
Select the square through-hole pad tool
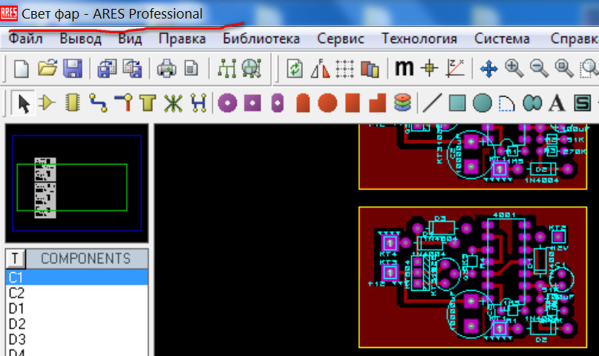[252, 103]
